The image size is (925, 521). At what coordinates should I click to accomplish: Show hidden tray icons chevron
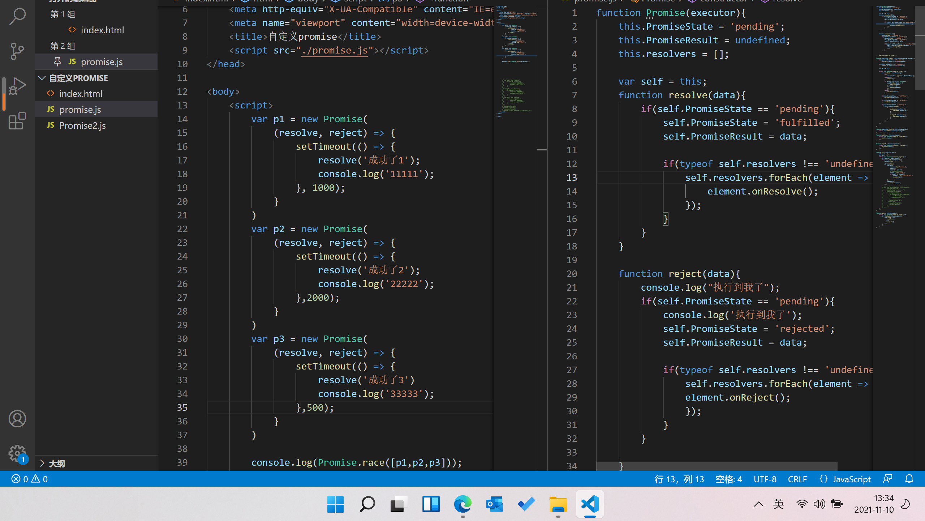click(x=759, y=504)
